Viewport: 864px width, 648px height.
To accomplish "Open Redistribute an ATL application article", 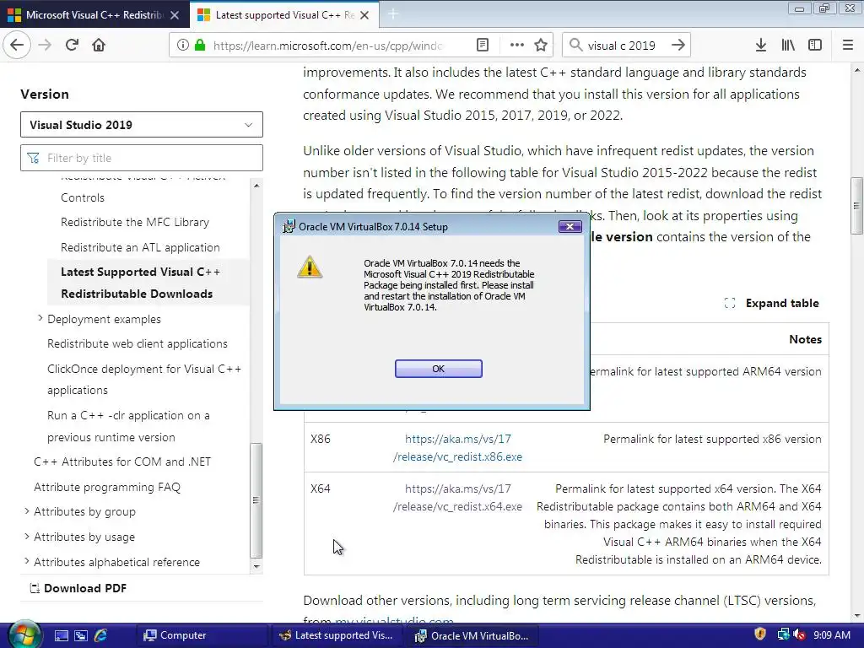I will (140, 247).
